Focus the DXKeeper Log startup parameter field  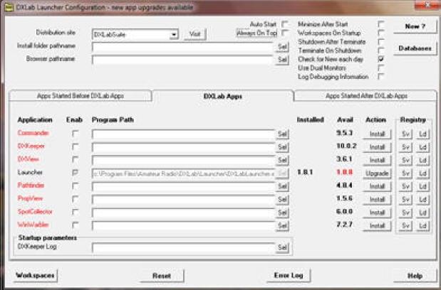(x=183, y=248)
